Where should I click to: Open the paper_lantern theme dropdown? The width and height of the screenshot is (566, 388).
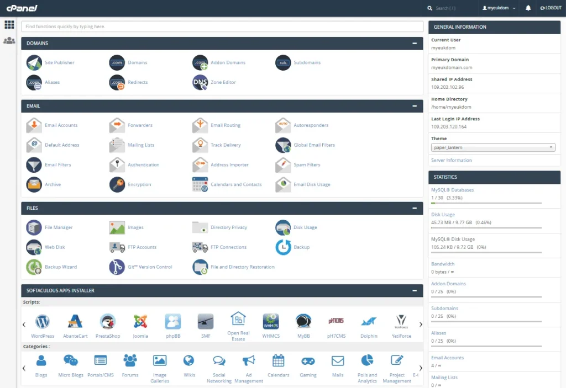pos(493,147)
